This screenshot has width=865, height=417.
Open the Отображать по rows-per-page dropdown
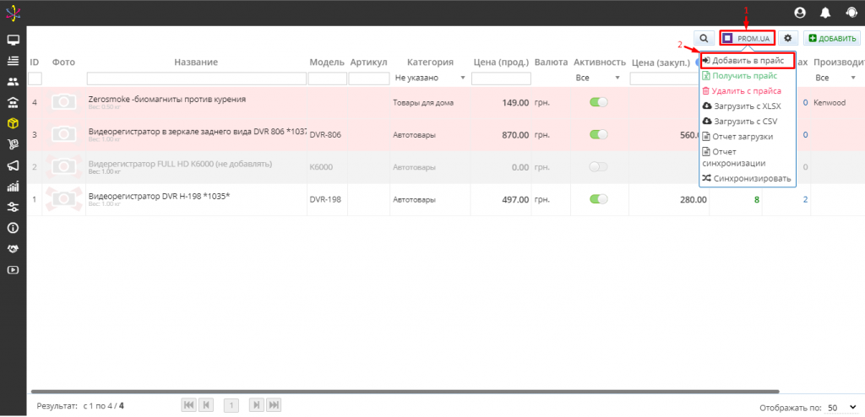coord(842,408)
